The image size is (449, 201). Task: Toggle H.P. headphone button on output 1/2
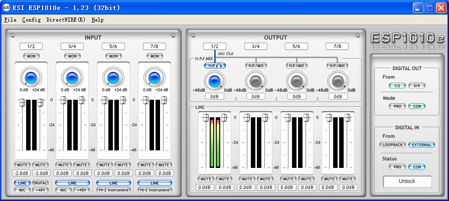(215, 66)
